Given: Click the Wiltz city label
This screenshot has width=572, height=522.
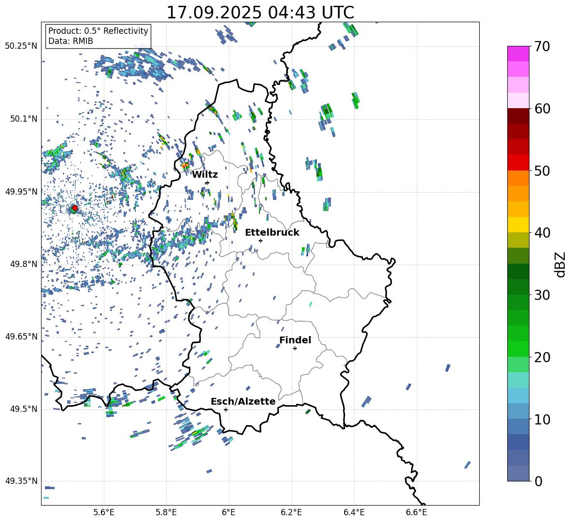Looking at the screenshot, I should click(x=205, y=174).
